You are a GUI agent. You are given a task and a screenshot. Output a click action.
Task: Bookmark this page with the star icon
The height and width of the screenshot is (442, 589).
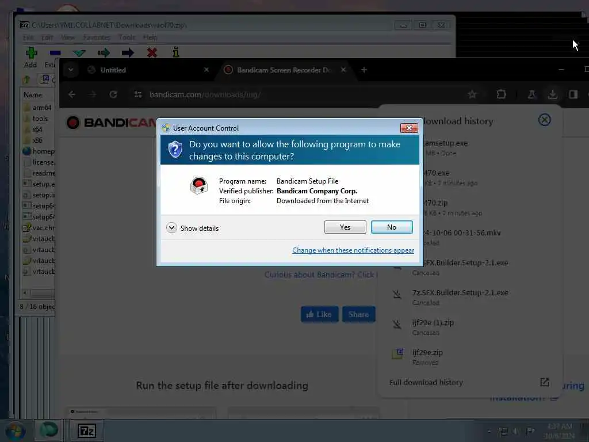[472, 95]
